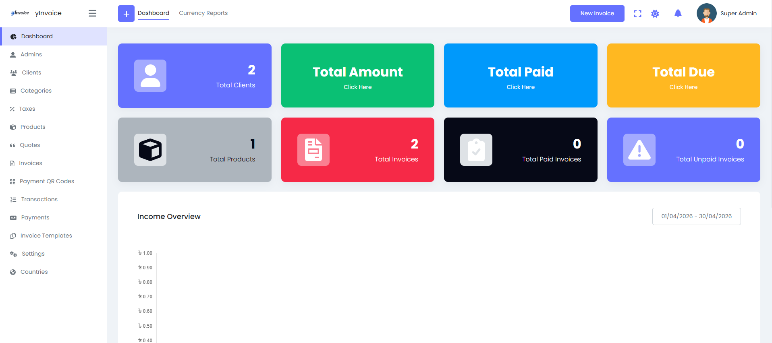Image resolution: width=772 pixels, height=343 pixels.
Task: Click Here on Total Due card
Action: coord(683,87)
